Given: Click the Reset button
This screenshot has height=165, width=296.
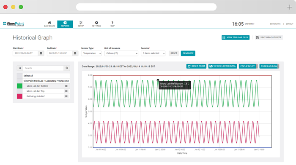Looking at the screenshot, I should tap(174, 53).
